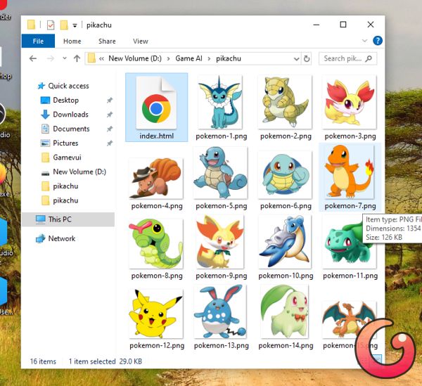Image resolution: width=422 pixels, height=386 pixels.
Task: Expand hidden path chevrons in address bar
Action: (x=101, y=58)
